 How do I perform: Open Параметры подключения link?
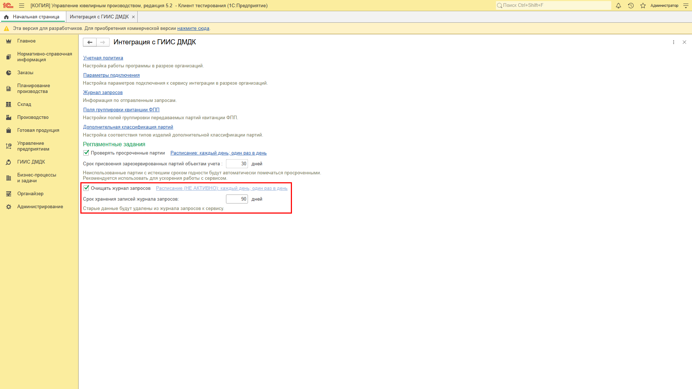coord(111,75)
